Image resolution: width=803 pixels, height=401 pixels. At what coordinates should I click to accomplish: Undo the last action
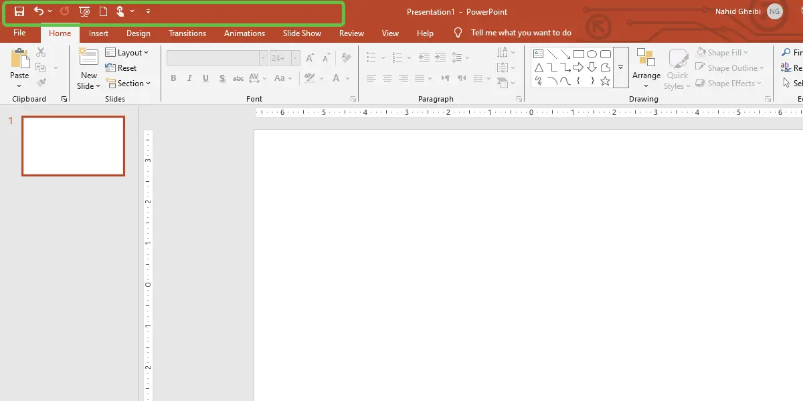click(x=39, y=11)
